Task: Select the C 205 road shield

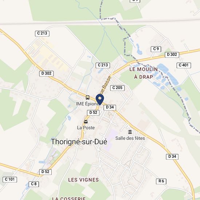Action: [117, 88]
